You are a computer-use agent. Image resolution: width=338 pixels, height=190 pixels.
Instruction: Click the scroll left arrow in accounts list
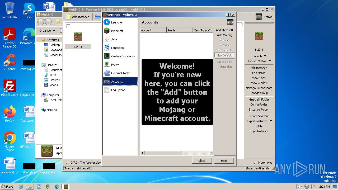[142, 153]
